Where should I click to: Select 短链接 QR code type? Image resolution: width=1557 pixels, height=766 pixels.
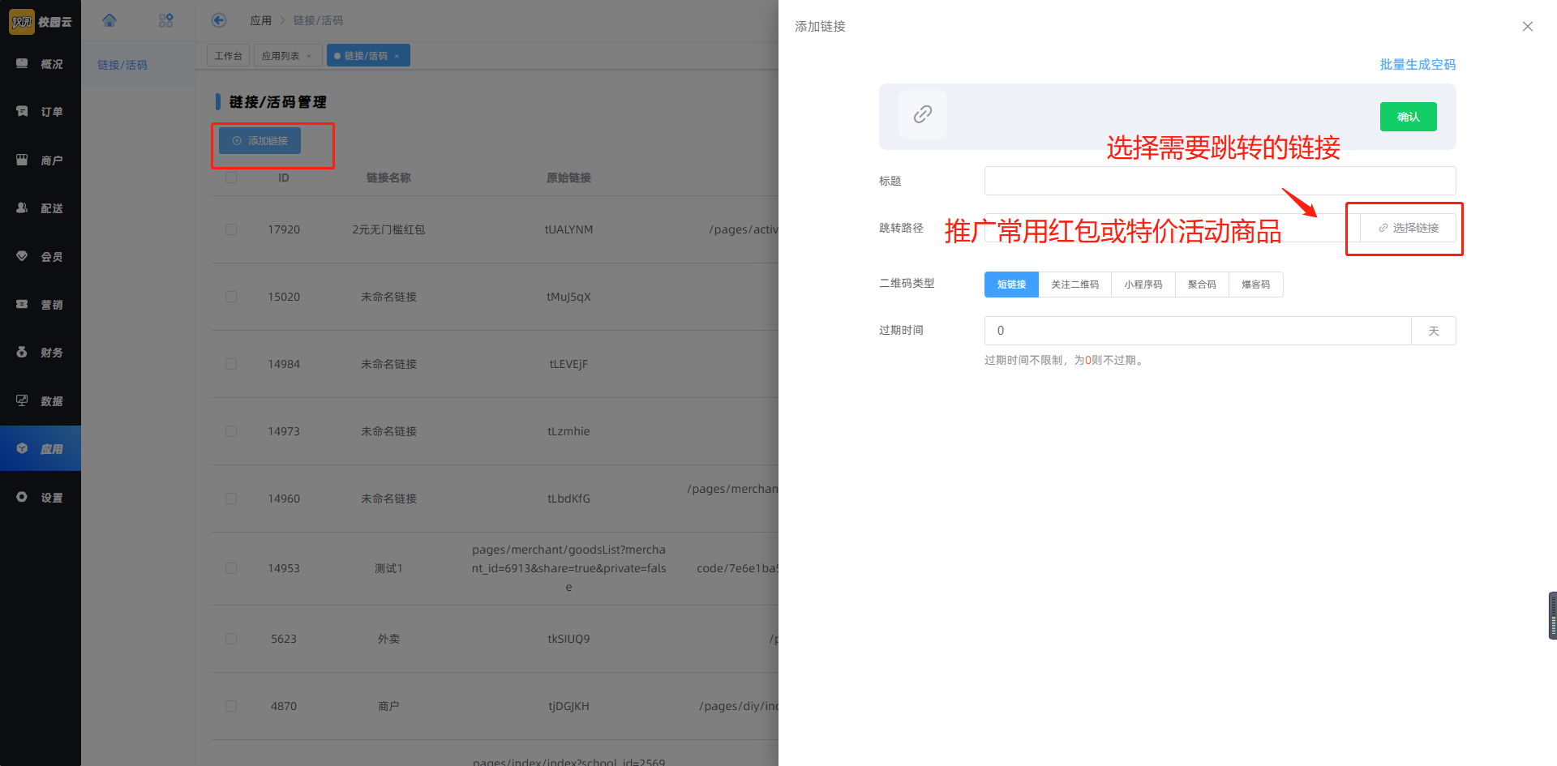click(1011, 285)
